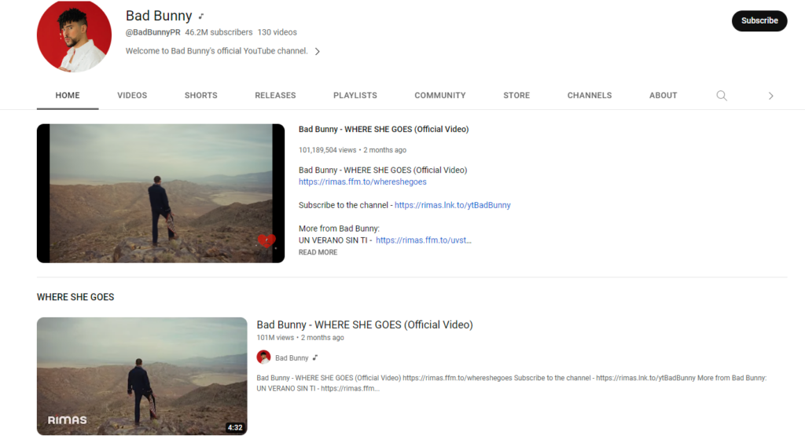Click the Bad Bunny uploader name under video
805x447 pixels.
tap(292, 357)
